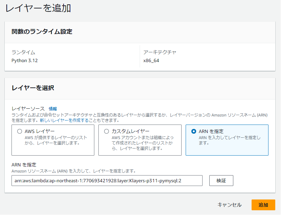Click the Python 3.12 runtime value
This screenshot has height=215, width=281.
25,60
